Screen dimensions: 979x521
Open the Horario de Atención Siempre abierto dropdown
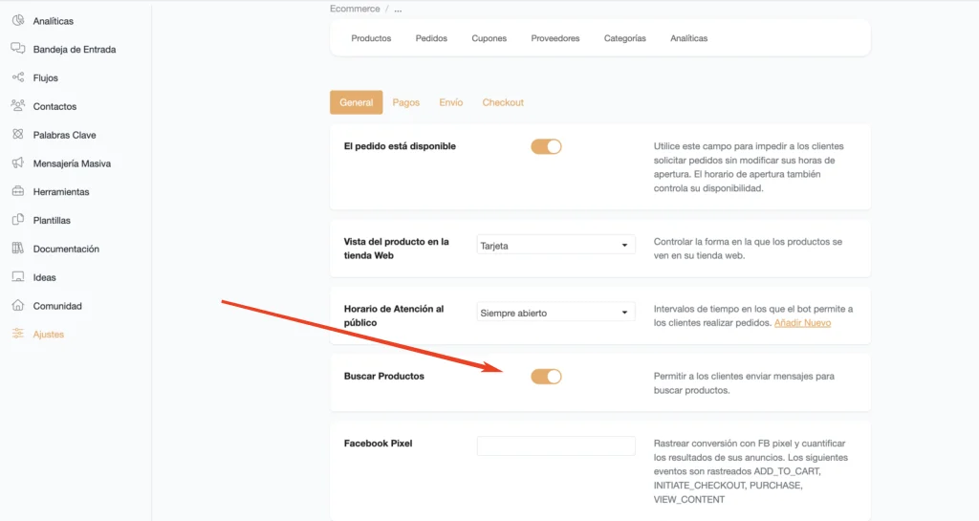click(x=555, y=313)
